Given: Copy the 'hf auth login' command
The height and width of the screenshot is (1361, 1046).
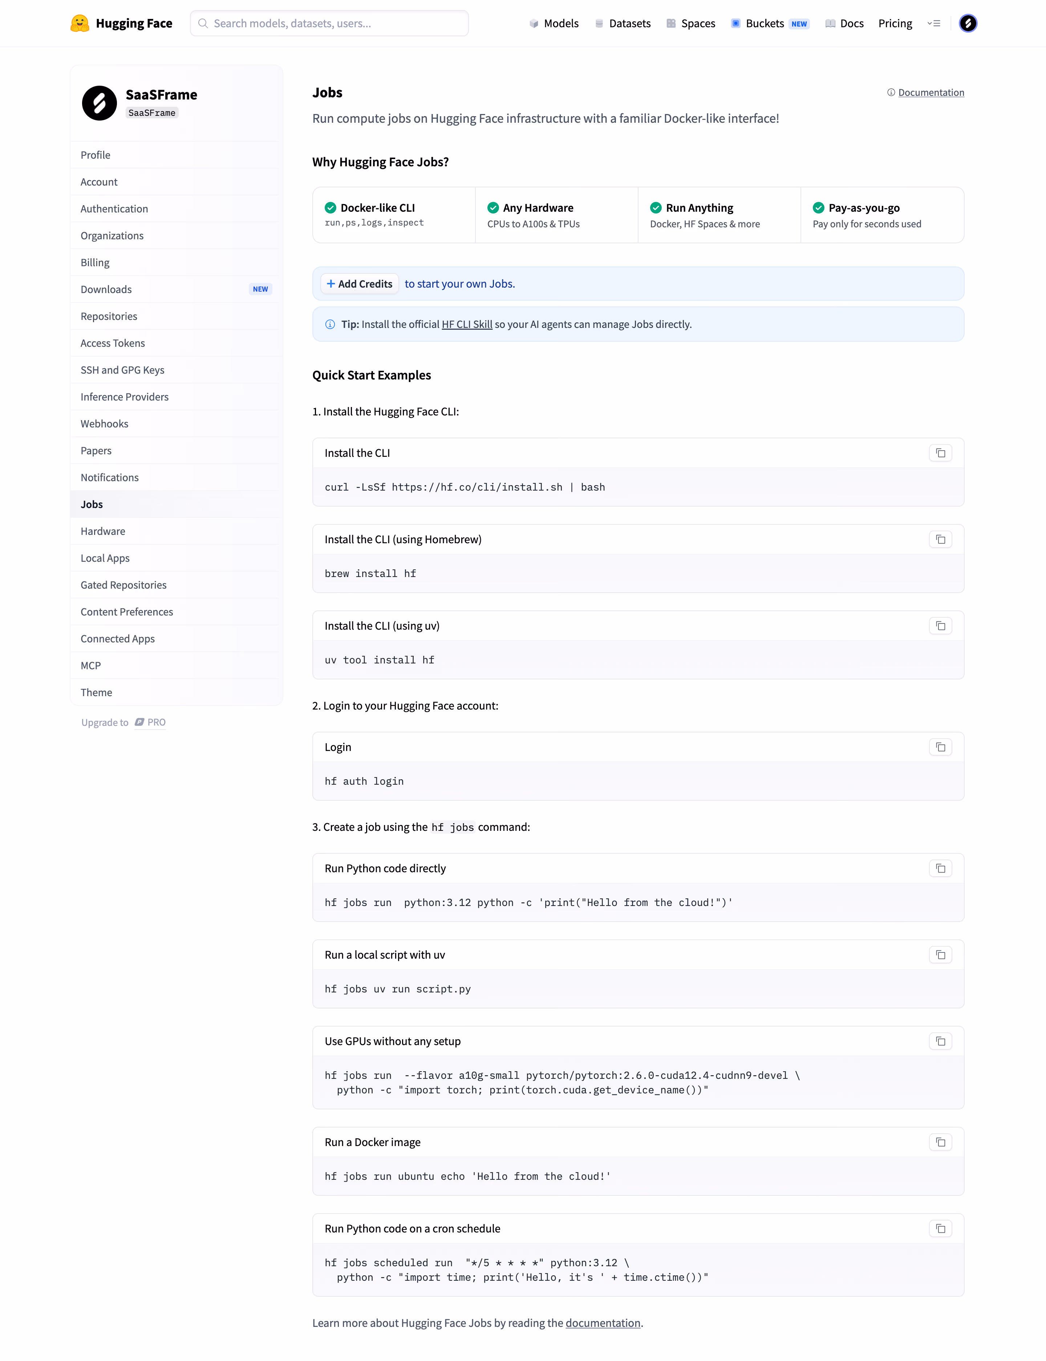Looking at the screenshot, I should pos(940,747).
